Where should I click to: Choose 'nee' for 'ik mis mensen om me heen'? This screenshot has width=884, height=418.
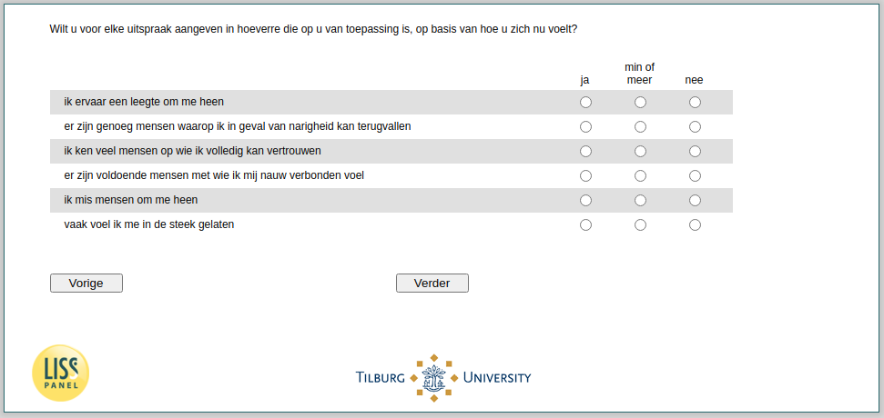click(696, 200)
